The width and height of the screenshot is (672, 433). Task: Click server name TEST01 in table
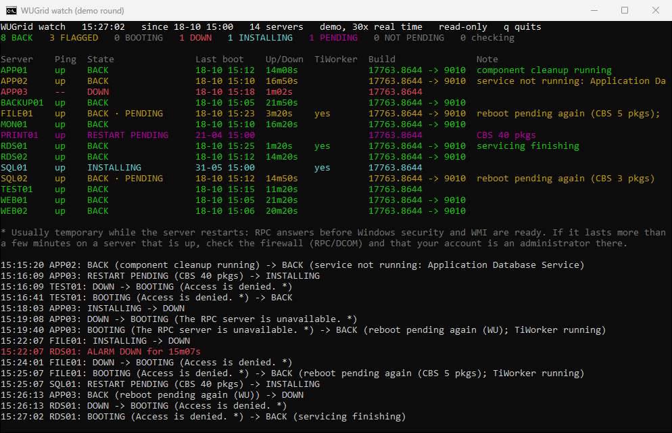click(x=17, y=189)
